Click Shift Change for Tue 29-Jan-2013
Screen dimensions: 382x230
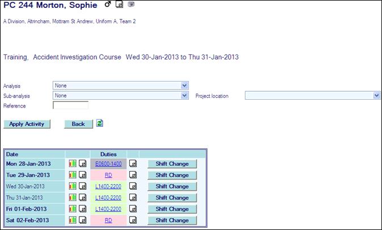click(172, 175)
